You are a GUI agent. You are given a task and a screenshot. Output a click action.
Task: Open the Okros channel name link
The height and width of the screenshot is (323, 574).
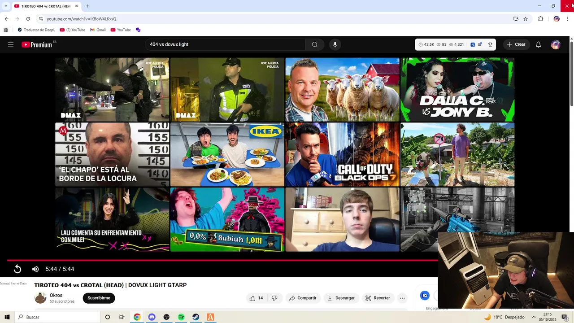pyautogui.click(x=56, y=295)
